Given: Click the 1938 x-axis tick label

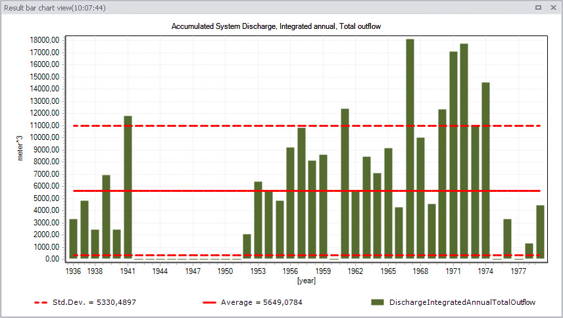Looking at the screenshot, I should (x=95, y=271).
